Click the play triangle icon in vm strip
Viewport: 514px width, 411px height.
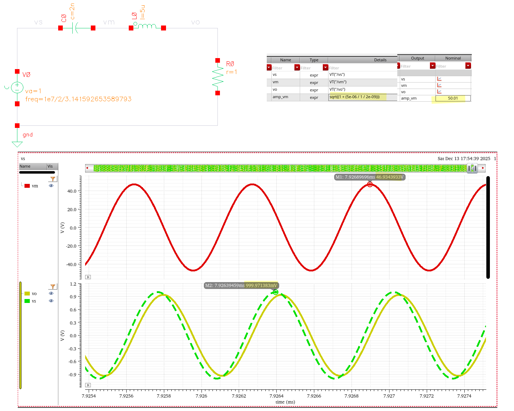(88, 277)
